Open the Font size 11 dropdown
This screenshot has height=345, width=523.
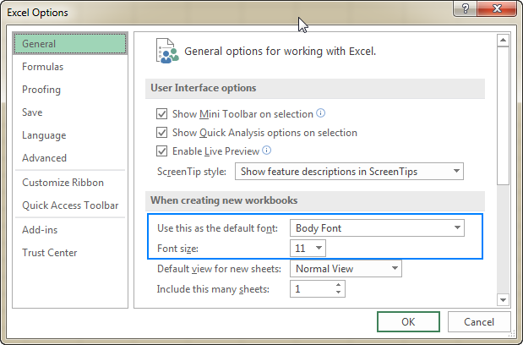point(308,249)
